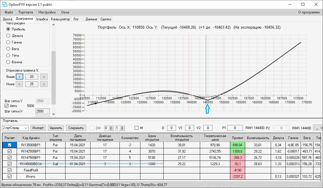Open the Торговля menu
Viewport: 323px width, 188px height.
26,12
